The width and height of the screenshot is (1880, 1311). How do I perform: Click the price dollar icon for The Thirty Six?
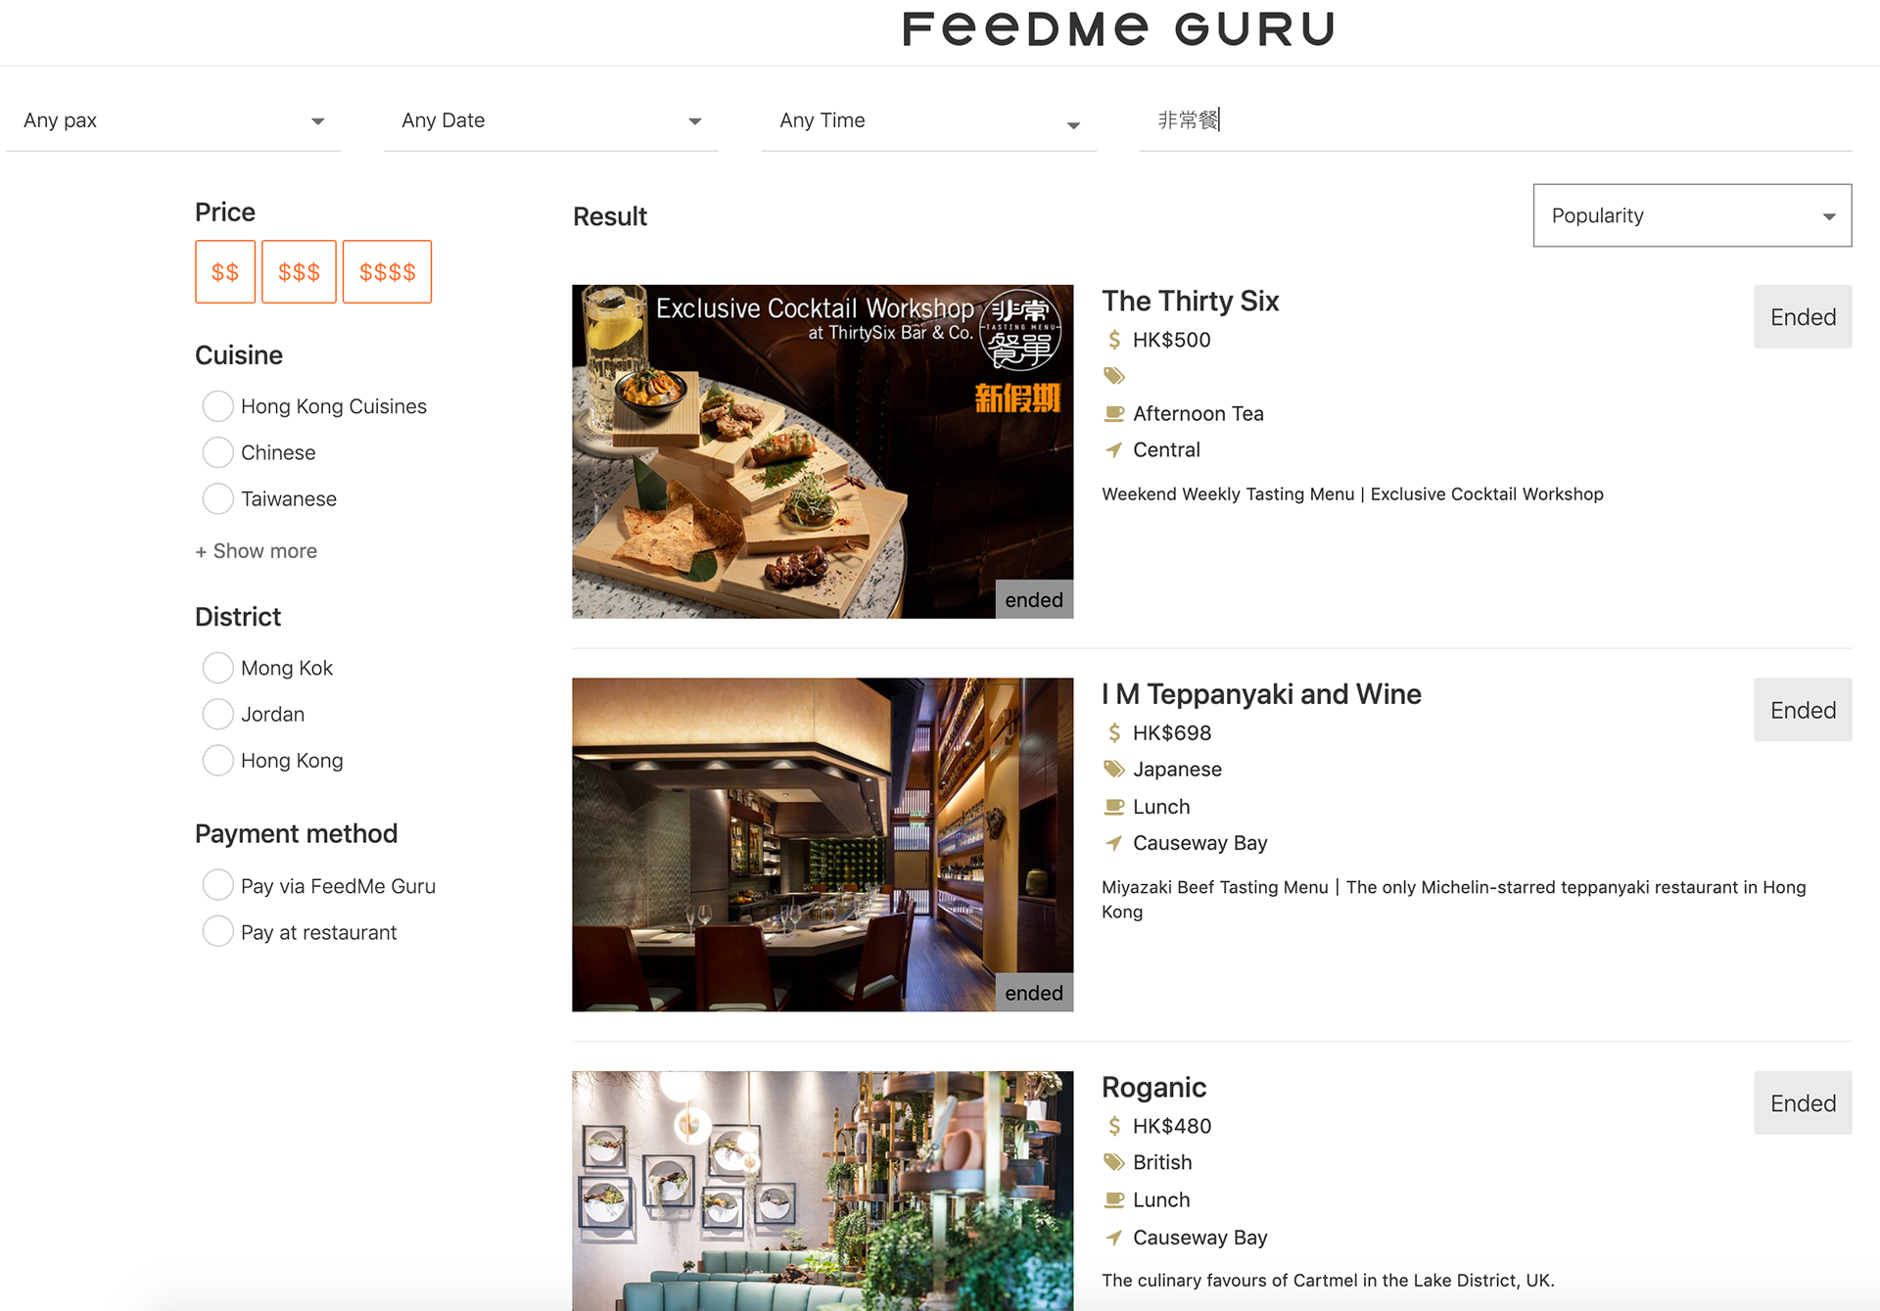point(1113,340)
